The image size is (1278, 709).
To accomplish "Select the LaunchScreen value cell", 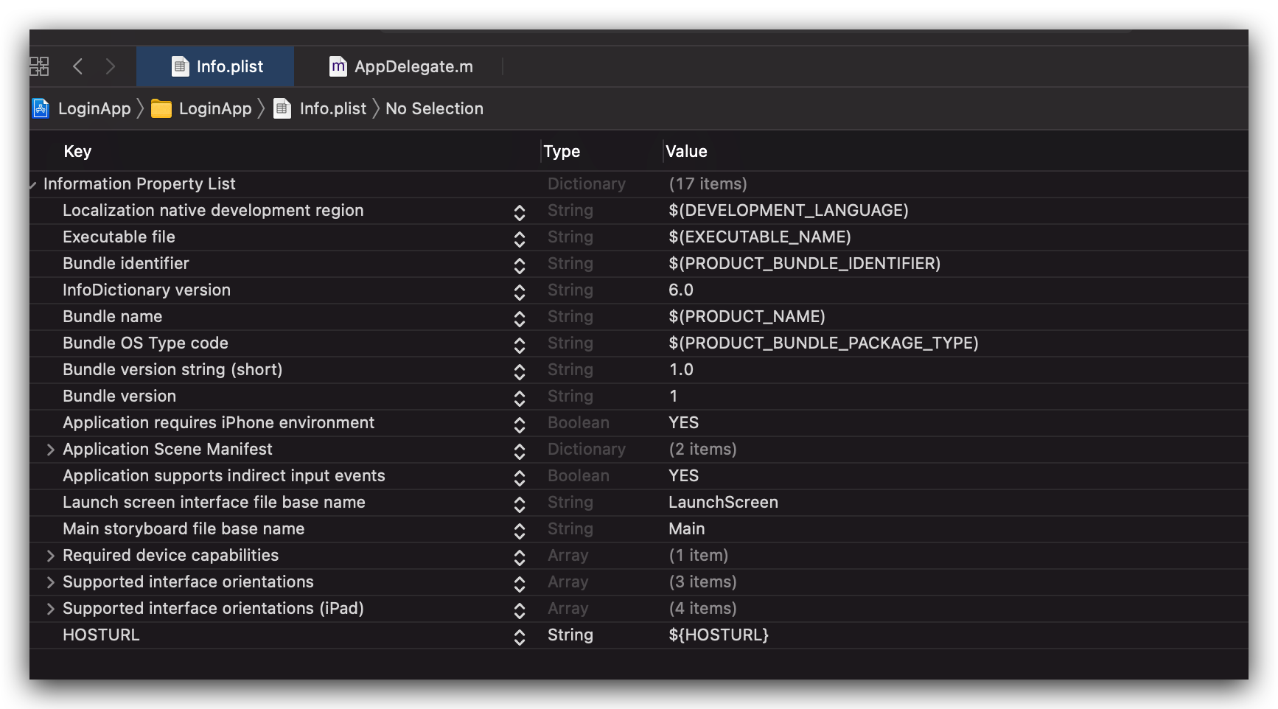I will tap(723, 502).
